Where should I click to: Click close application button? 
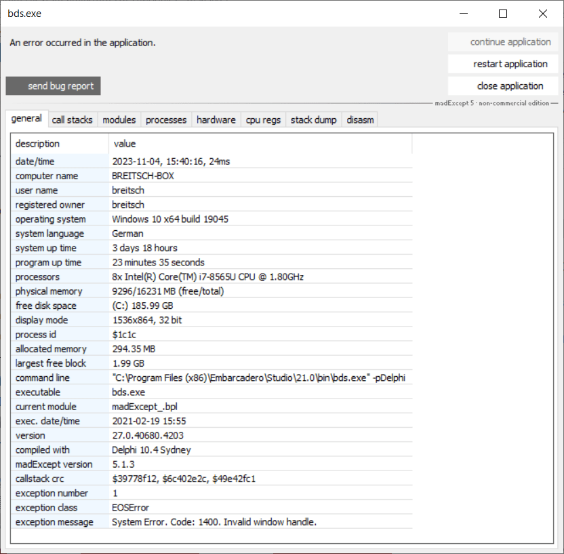tap(503, 86)
